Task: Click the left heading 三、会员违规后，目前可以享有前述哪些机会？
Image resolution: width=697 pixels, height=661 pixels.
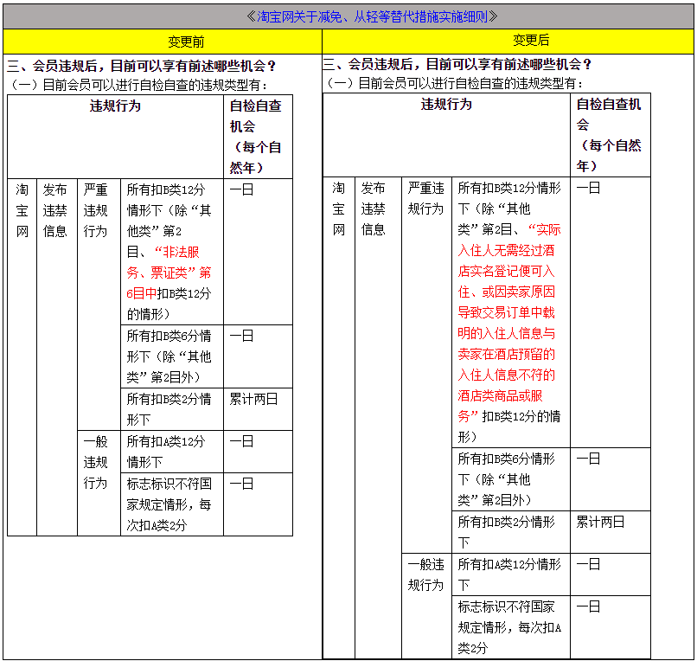Action: [141, 66]
